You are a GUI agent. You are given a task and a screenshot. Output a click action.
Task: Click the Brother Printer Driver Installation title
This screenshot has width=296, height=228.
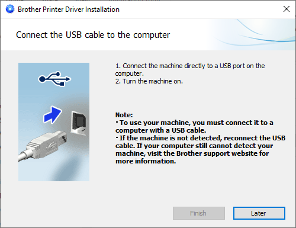coord(69,9)
